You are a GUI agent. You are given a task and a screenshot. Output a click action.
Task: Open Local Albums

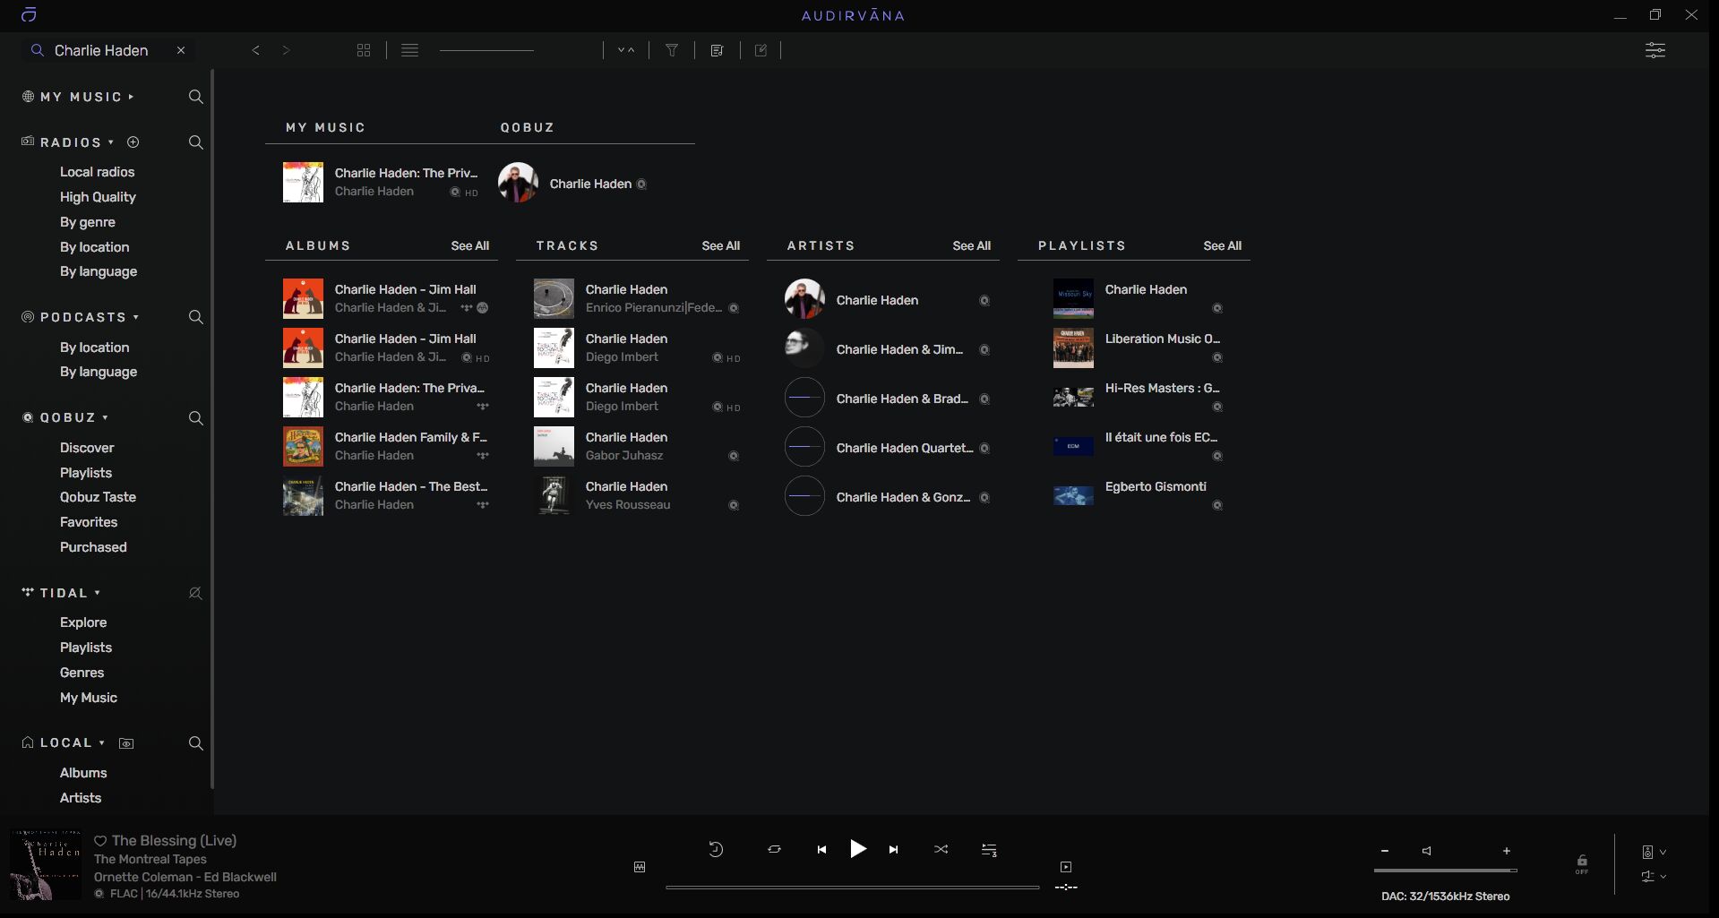[x=83, y=773]
